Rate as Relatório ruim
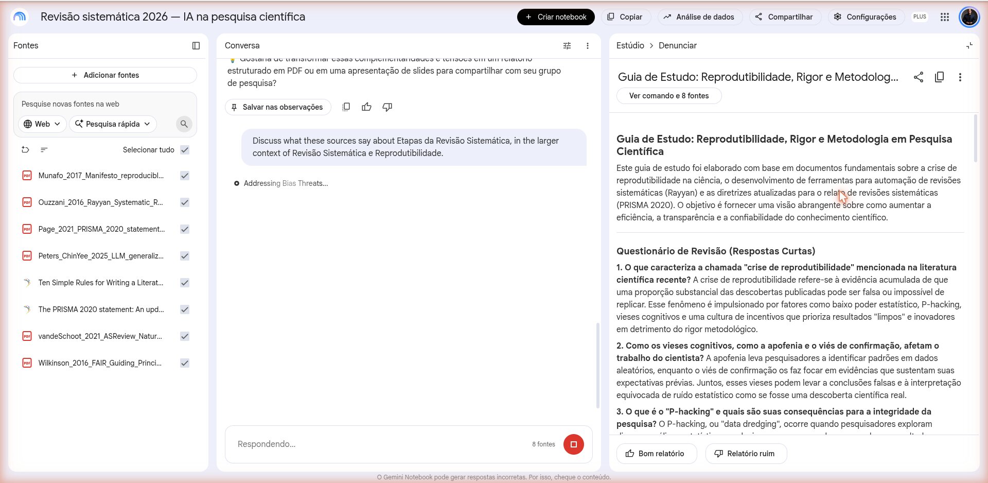Screen dimensions: 988x483 [746, 454]
